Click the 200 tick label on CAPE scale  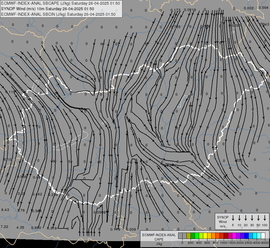coord(191,243)
